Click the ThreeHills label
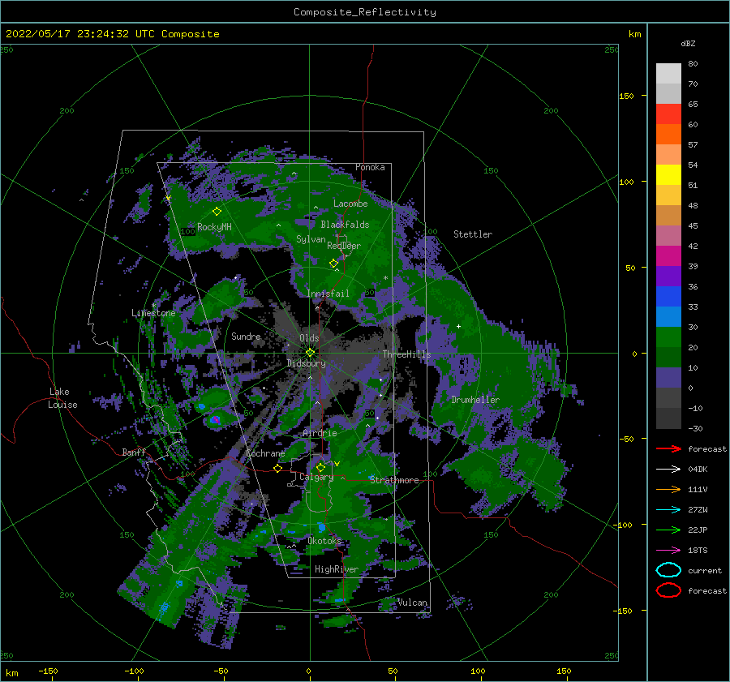The image size is (730, 682). click(406, 354)
